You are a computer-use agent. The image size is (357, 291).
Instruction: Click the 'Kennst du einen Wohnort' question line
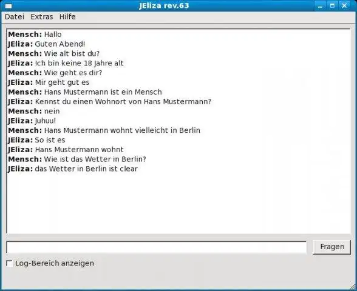point(110,102)
